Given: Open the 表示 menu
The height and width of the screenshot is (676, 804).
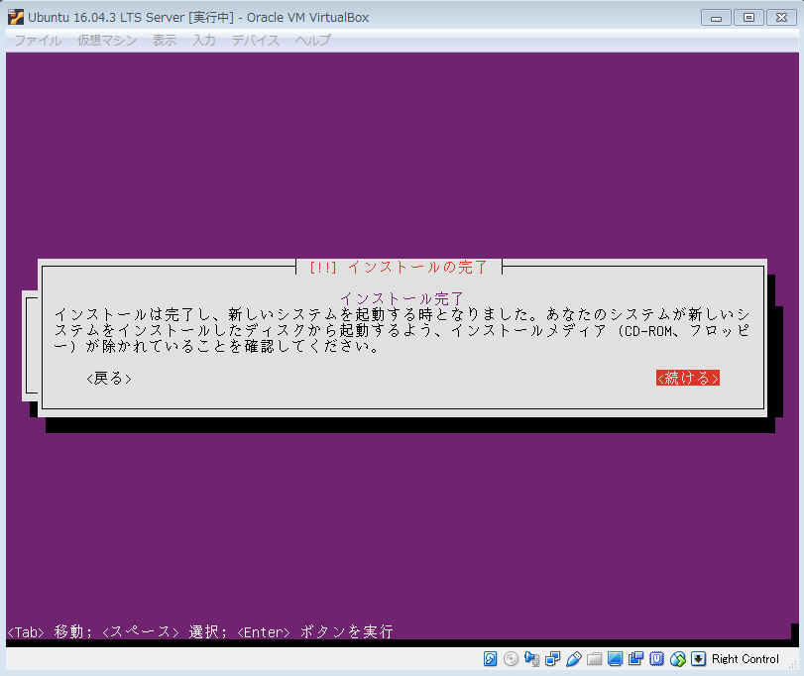Looking at the screenshot, I should 165,41.
